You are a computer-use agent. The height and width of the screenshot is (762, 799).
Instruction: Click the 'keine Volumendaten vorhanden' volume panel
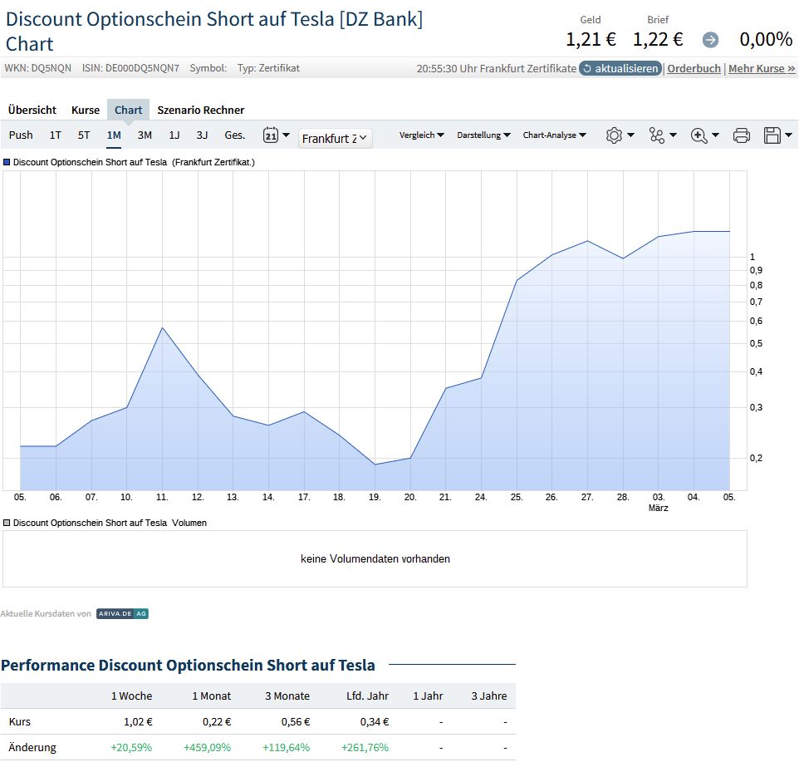pos(375,558)
